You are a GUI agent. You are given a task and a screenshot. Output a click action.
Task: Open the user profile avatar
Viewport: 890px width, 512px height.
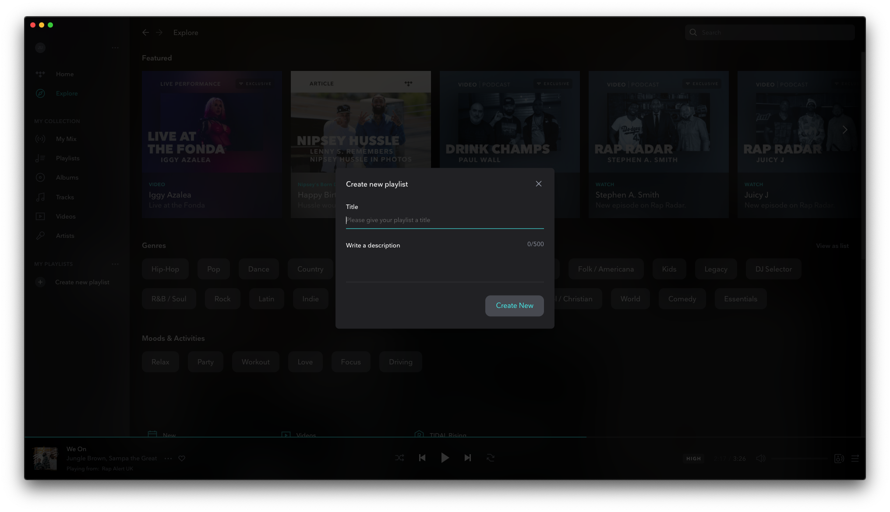pyautogui.click(x=40, y=48)
